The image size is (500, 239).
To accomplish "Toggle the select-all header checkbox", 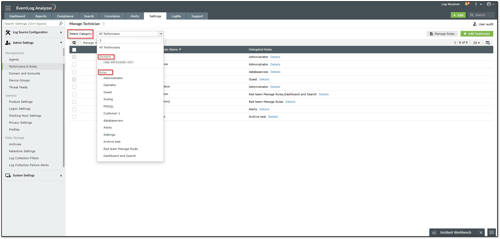I will [x=74, y=50].
